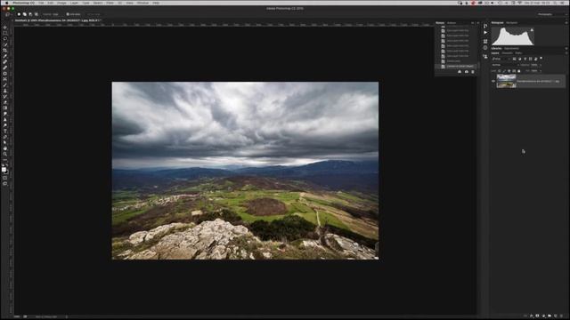This screenshot has height=320, width=570.
Task: Select the Lasso tool
Action: (5, 39)
